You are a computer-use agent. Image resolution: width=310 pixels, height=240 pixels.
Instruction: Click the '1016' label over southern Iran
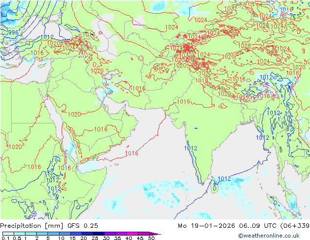[138, 88]
